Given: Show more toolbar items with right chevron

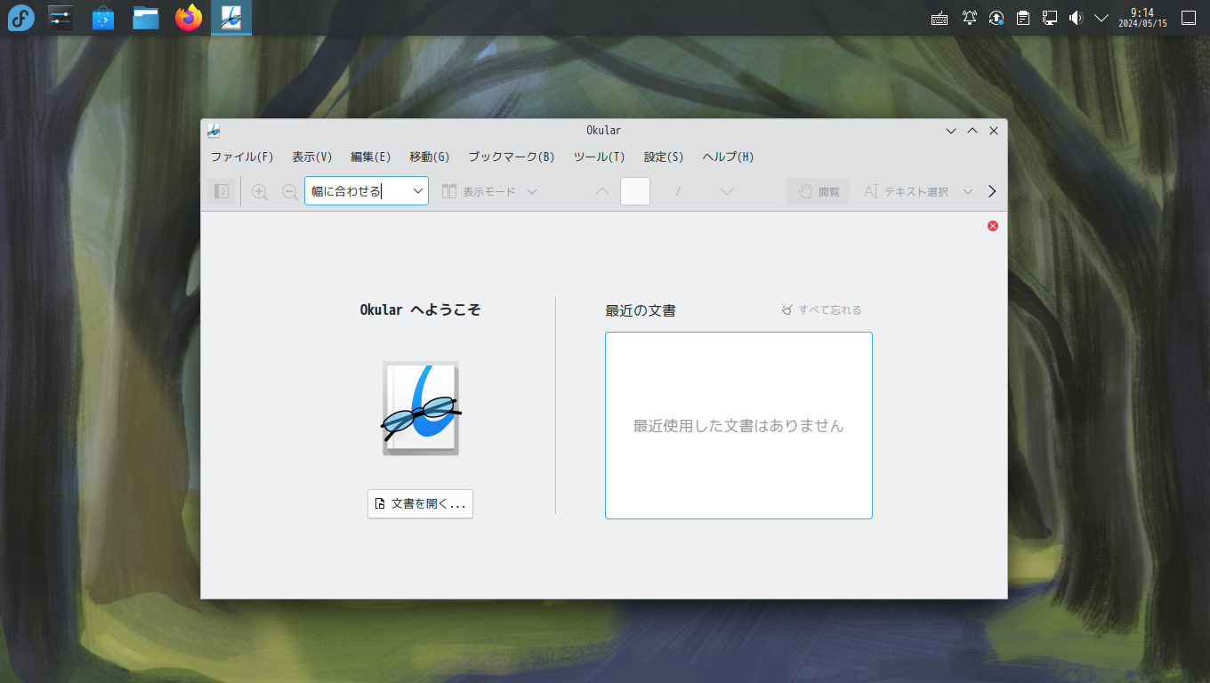Looking at the screenshot, I should tap(993, 191).
